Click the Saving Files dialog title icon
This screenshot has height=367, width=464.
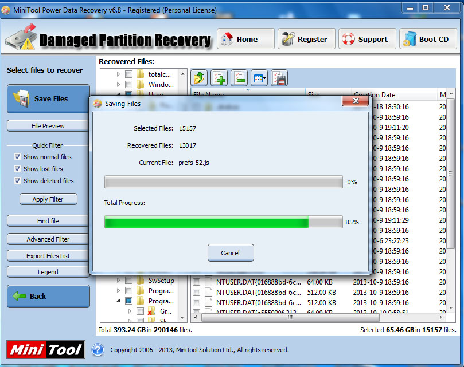pos(98,104)
